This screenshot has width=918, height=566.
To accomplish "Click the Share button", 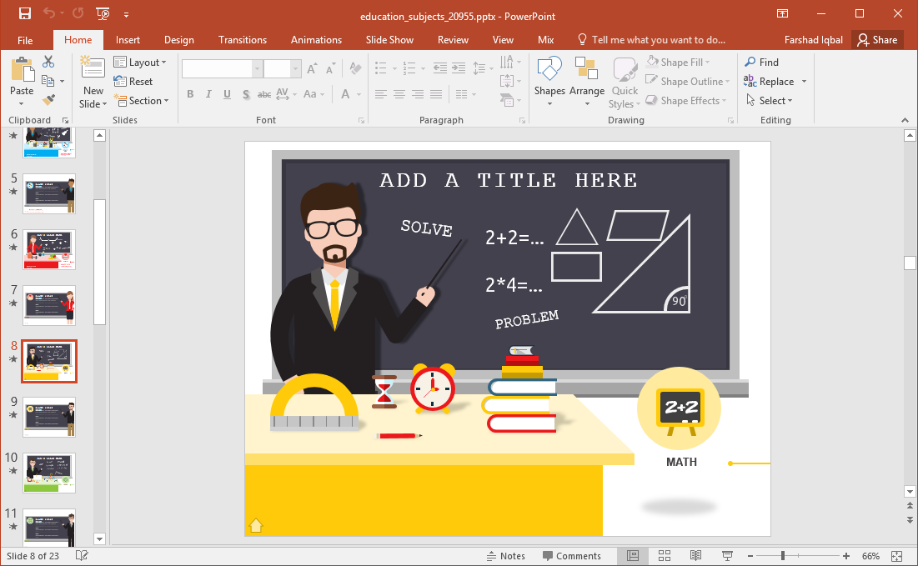I will click(x=877, y=40).
